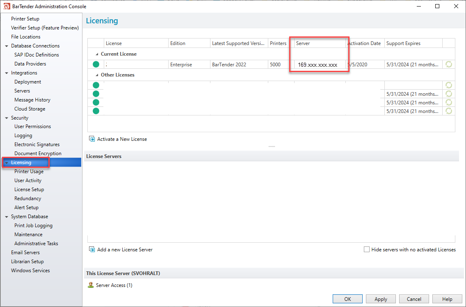Click Add a new License Server link
The width and height of the screenshot is (466, 307).
point(125,250)
